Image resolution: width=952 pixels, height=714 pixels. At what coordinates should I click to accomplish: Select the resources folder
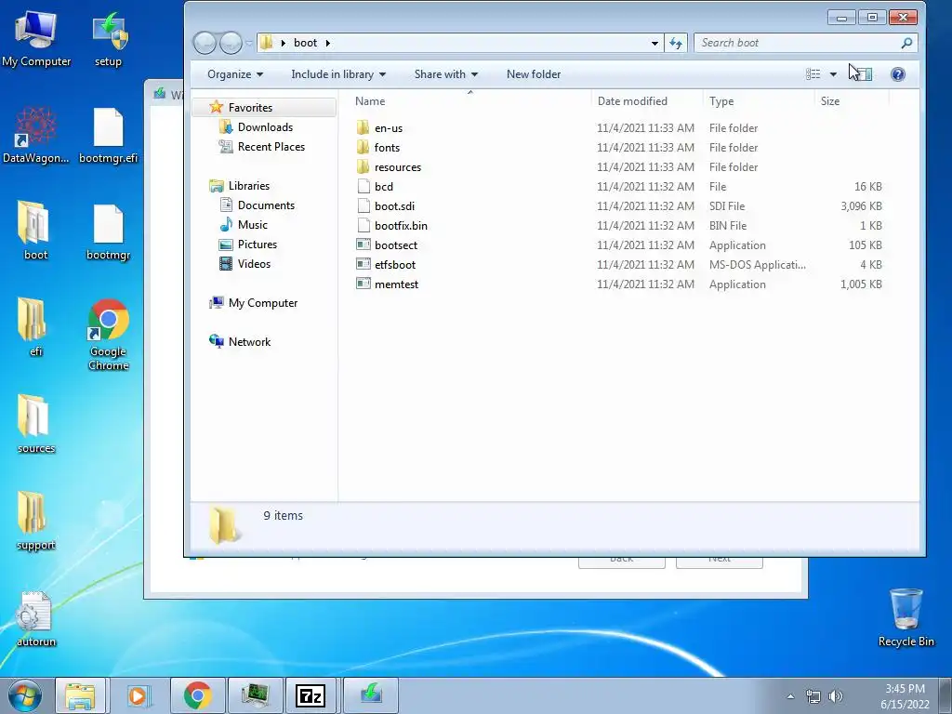coord(398,167)
